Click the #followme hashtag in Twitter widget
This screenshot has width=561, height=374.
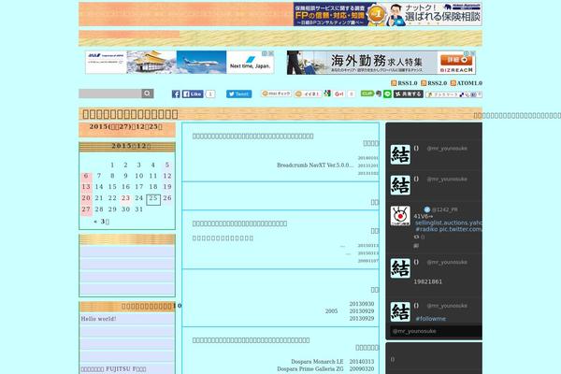(x=431, y=319)
